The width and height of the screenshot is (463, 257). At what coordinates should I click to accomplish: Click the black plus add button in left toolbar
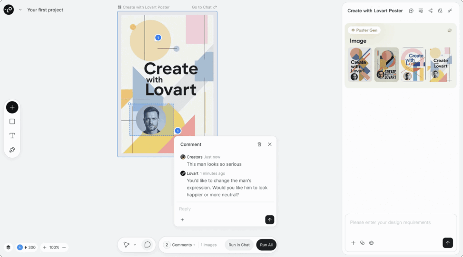click(x=12, y=107)
